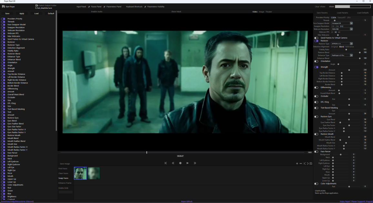Toggle Face Swapper Model visibility in left list
Viewport: 373px width, 203px height.
click(3, 25)
